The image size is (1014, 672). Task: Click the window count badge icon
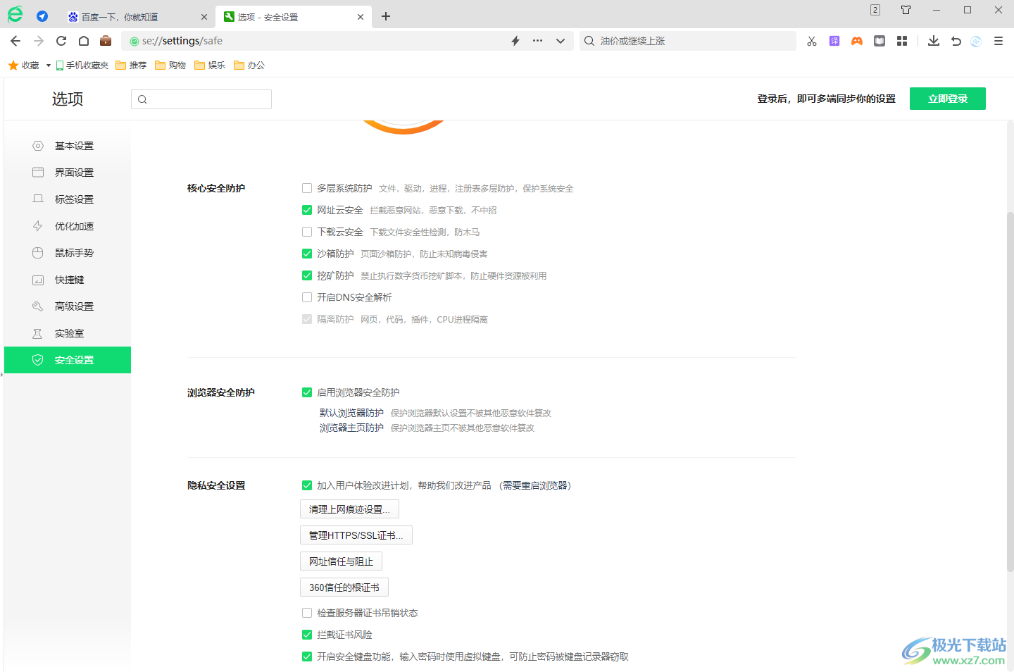click(x=875, y=10)
